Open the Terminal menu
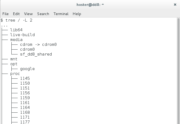This screenshot has width=180, height=124. (61, 14)
